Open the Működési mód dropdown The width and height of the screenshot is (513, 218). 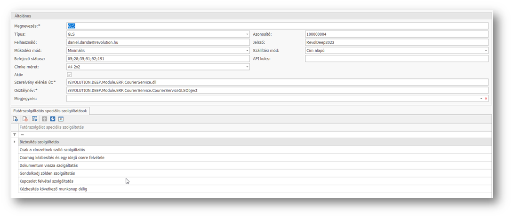247,51
